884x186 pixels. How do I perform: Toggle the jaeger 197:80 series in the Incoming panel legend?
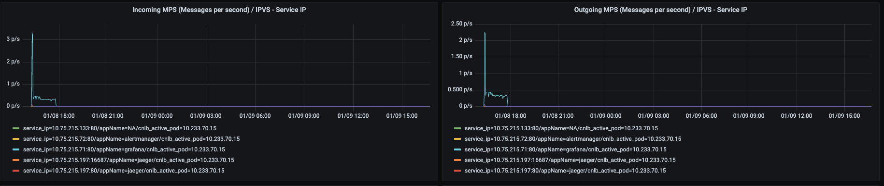point(124,171)
